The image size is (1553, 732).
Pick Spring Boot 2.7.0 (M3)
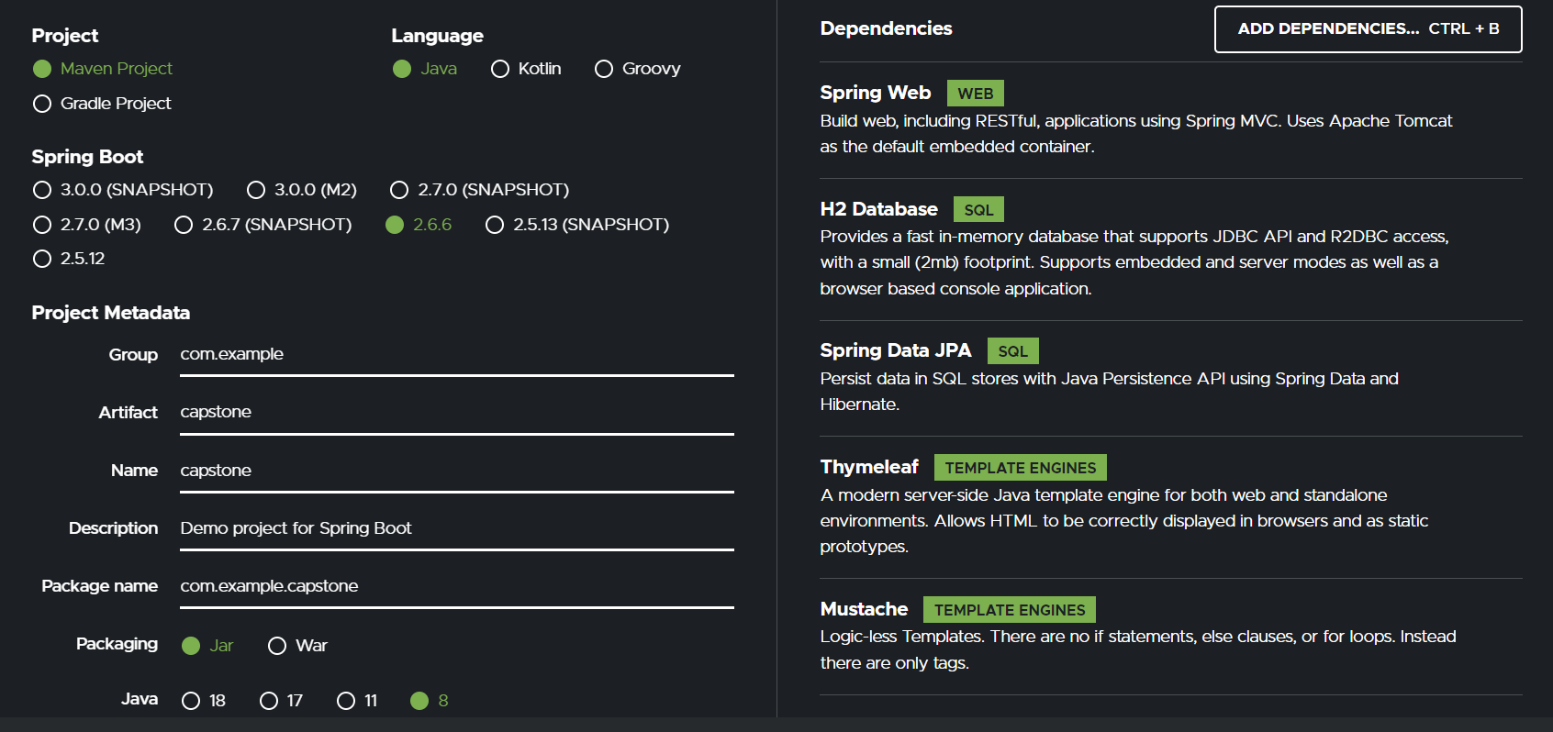[87, 225]
